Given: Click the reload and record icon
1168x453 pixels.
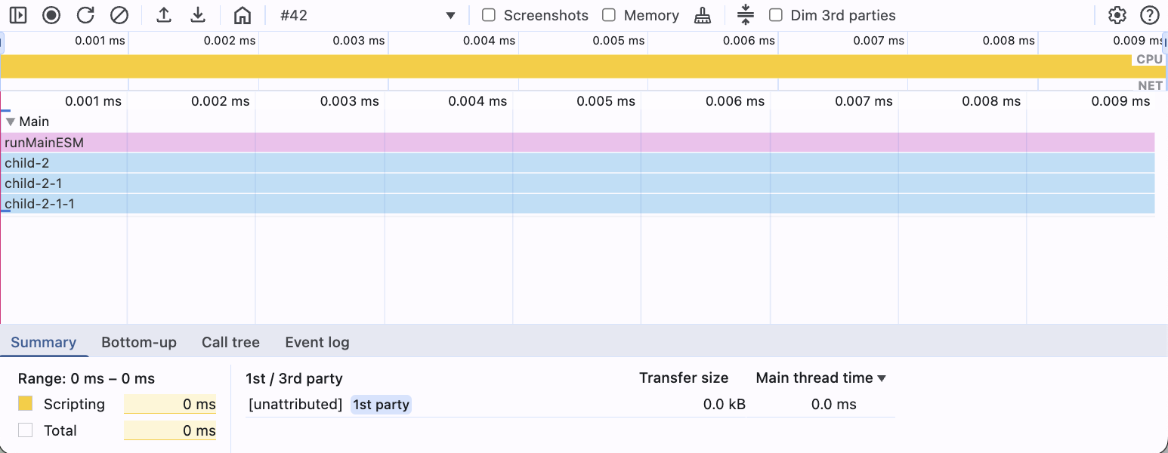Looking at the screenshot, I should coord(85,15).
